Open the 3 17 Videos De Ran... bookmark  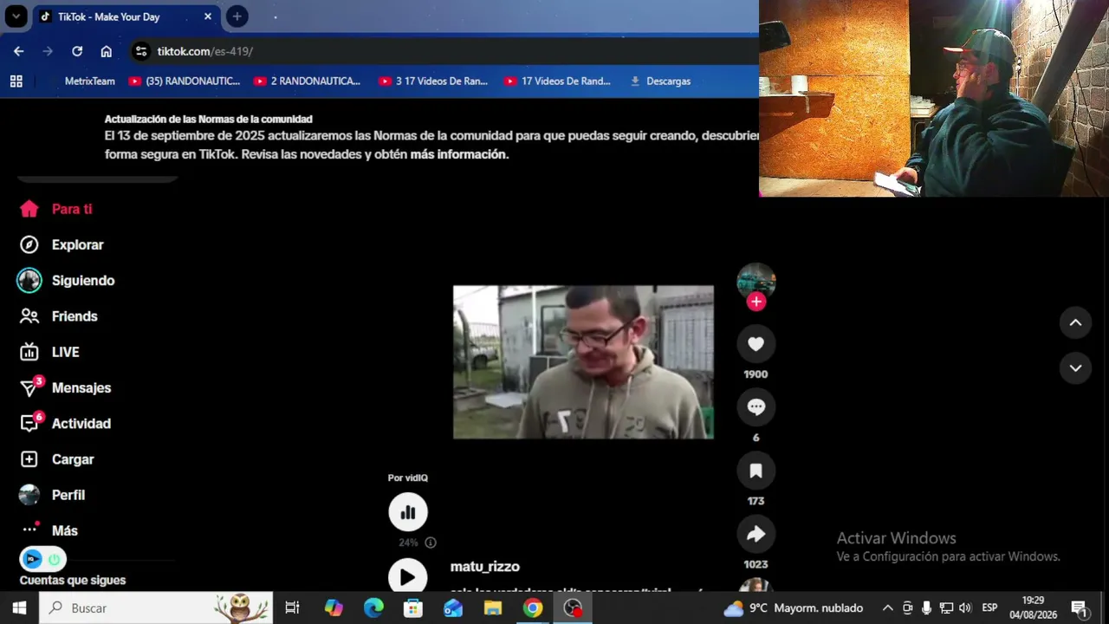[x=433, y=81]
